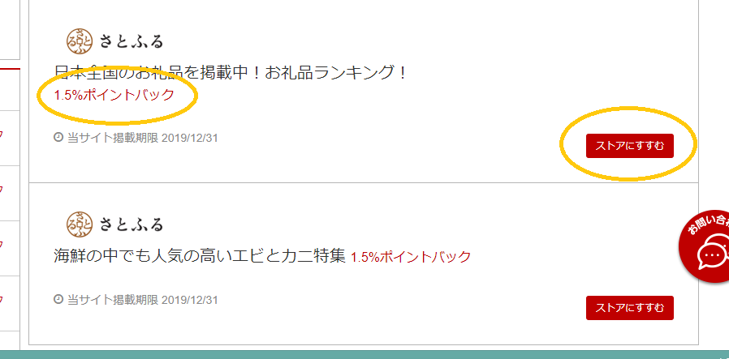729x359 pixels.
Task: Click ストアにすすむ for the エビとカニ特集 listing
Action: (x=629, y=307)
